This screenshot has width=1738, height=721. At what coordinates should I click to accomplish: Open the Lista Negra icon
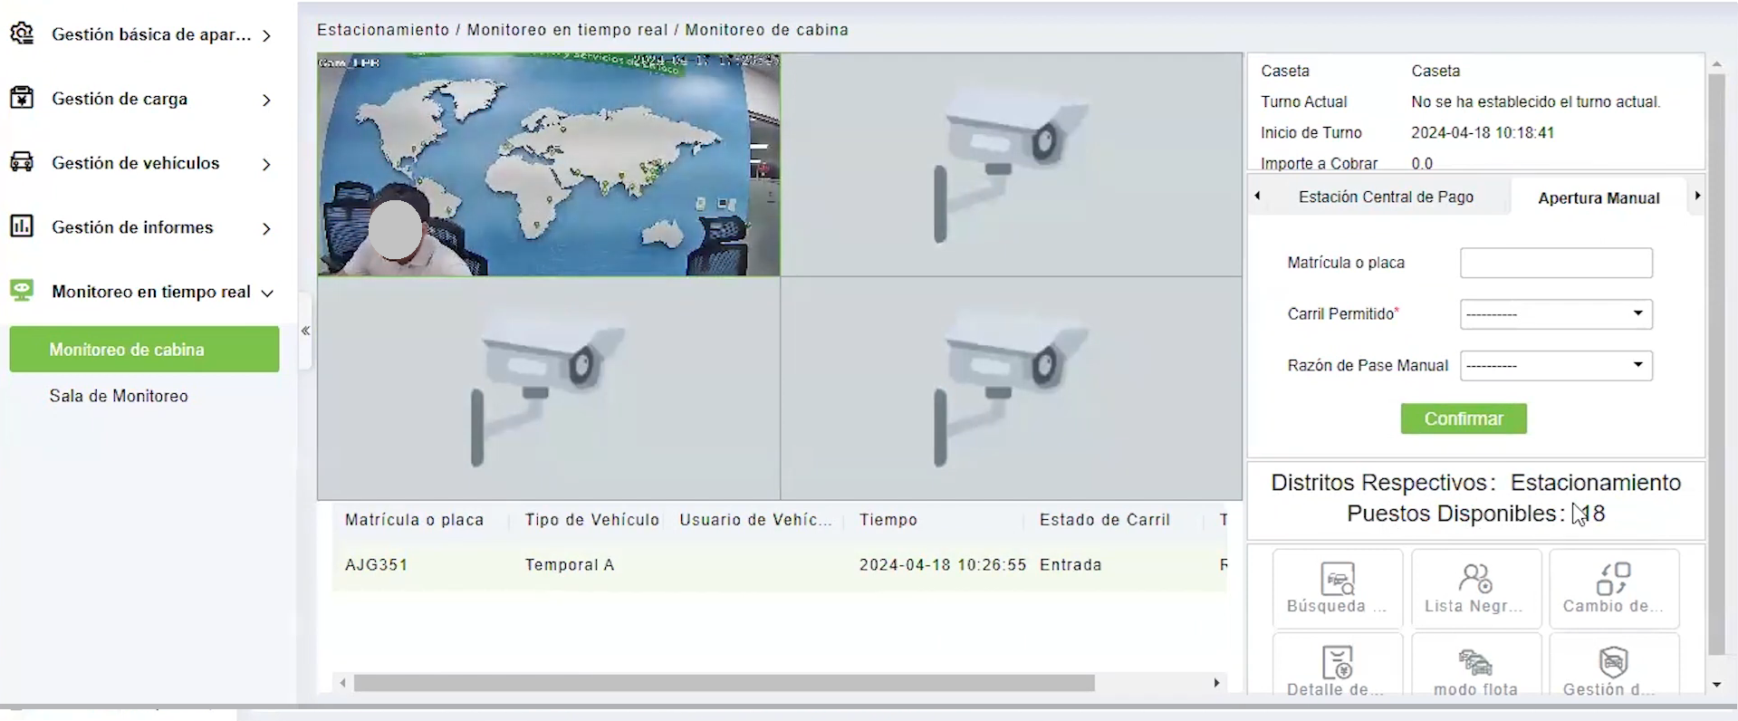tap(1475, 580)
